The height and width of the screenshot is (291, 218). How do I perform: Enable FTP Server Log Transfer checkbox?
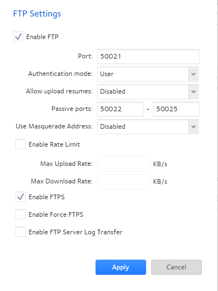click(x=21, y=232)
